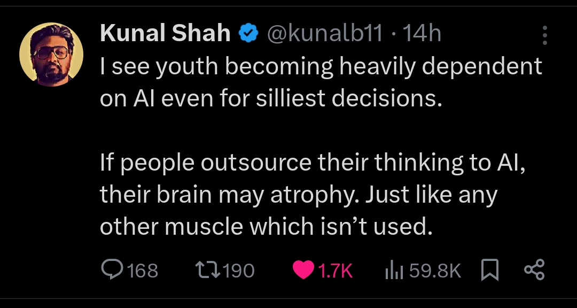The height and width of the screenshot is (308, 577).
Task: Click the share icon
Action: click(x=534, y=270)
